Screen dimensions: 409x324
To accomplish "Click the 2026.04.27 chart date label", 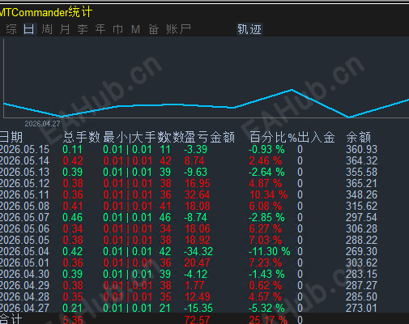I will pyautogui.click(x=42, y=124).
